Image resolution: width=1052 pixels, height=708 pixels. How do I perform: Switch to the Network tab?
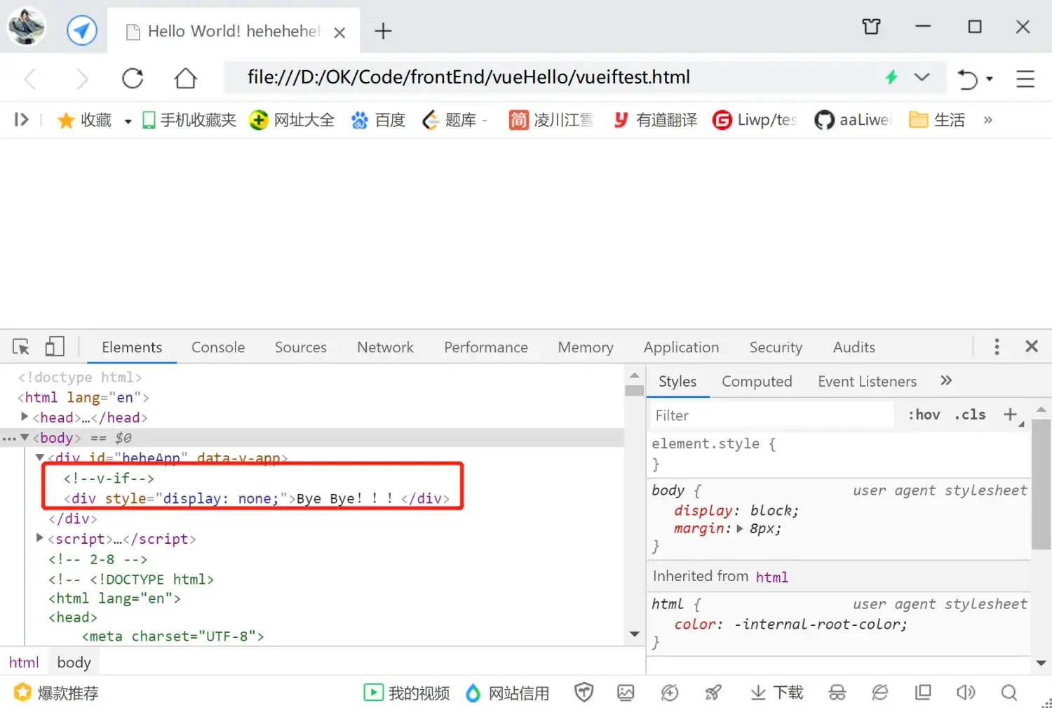(385, 347)
